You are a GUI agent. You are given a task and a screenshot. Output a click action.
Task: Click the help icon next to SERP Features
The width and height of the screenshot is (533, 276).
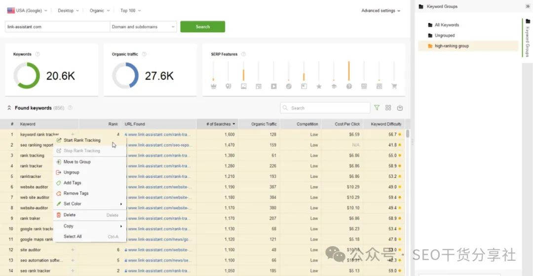243,54
